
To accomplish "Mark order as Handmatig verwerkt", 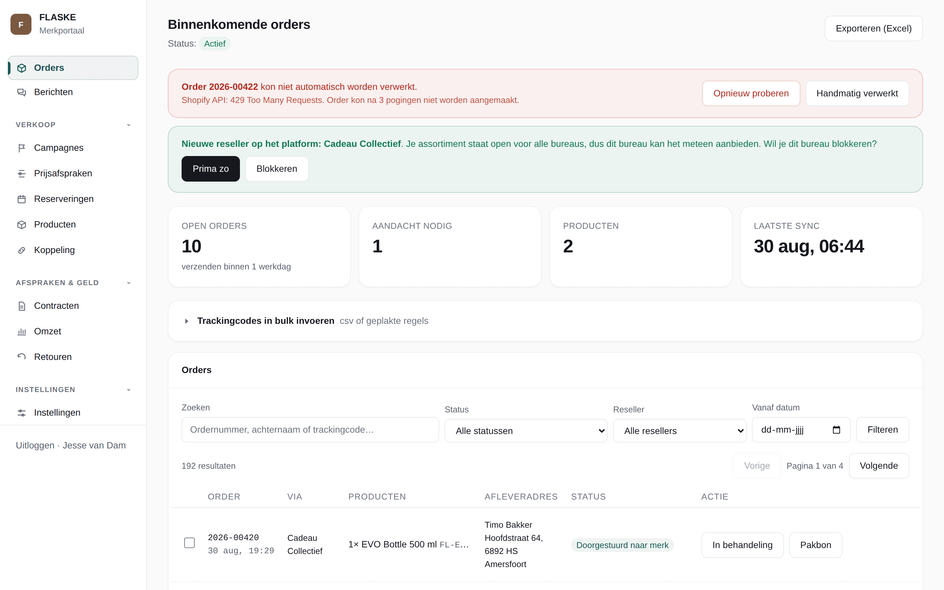I will pyautogui.click(x=857, y=93).
